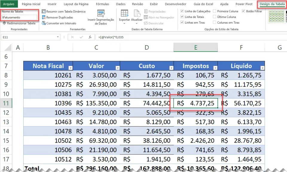The image size is (287, 172).
Task: Toggle the Botão Filtrar checkbox
Action: (243, 11)
